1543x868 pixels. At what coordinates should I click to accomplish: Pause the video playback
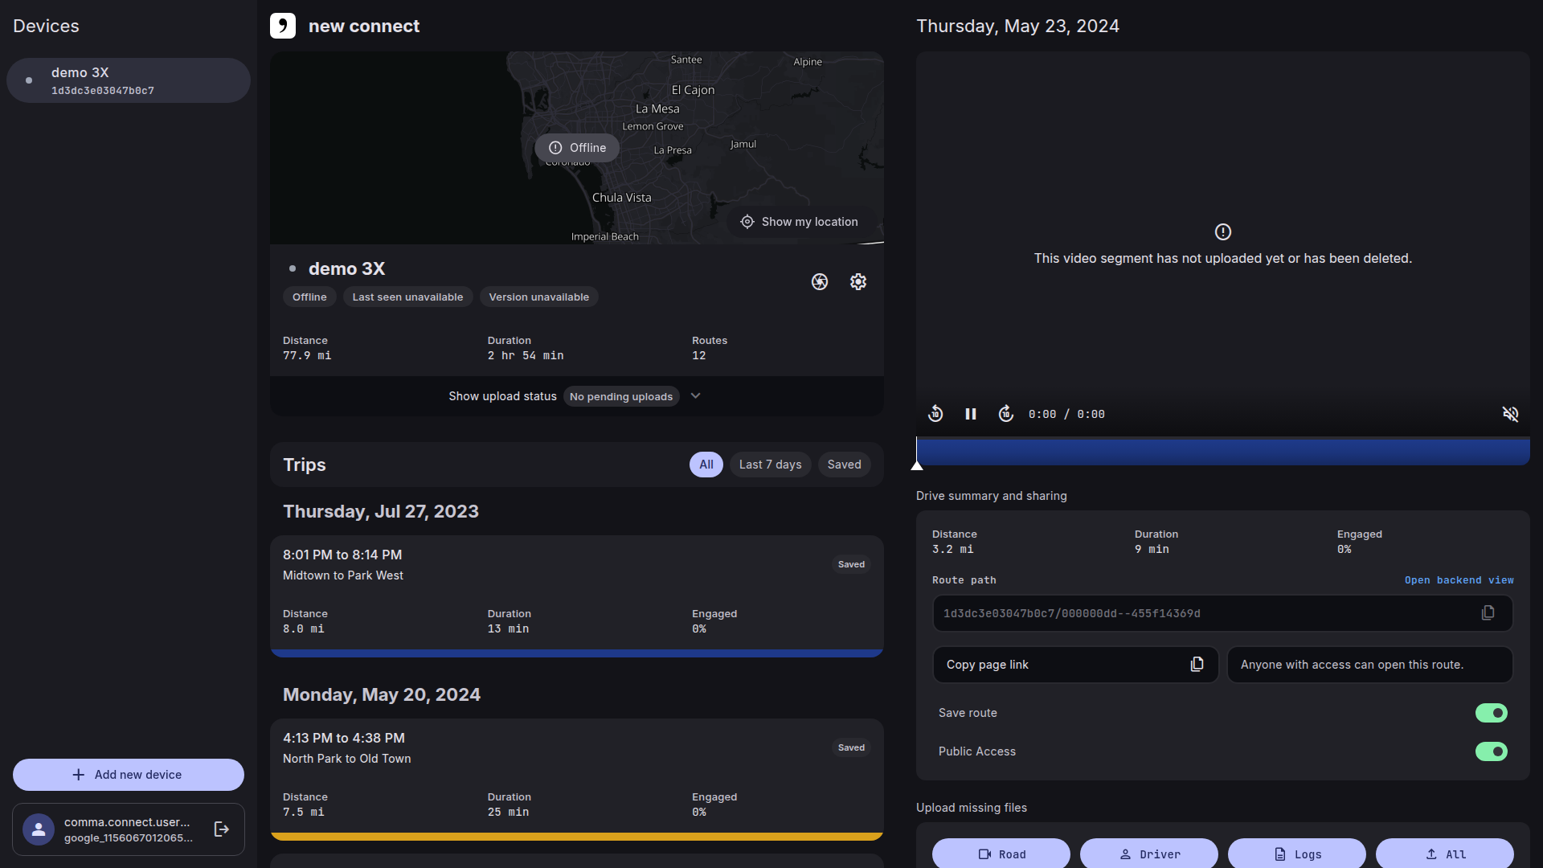(971, 414)
